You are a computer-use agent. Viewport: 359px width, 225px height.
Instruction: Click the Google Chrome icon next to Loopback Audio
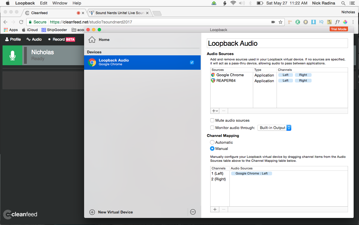(92, 62)
